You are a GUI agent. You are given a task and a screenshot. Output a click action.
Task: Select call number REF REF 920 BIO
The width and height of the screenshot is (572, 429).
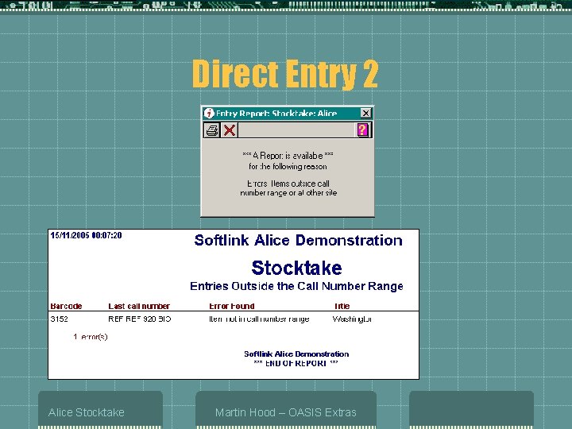[x=140, y=319]
